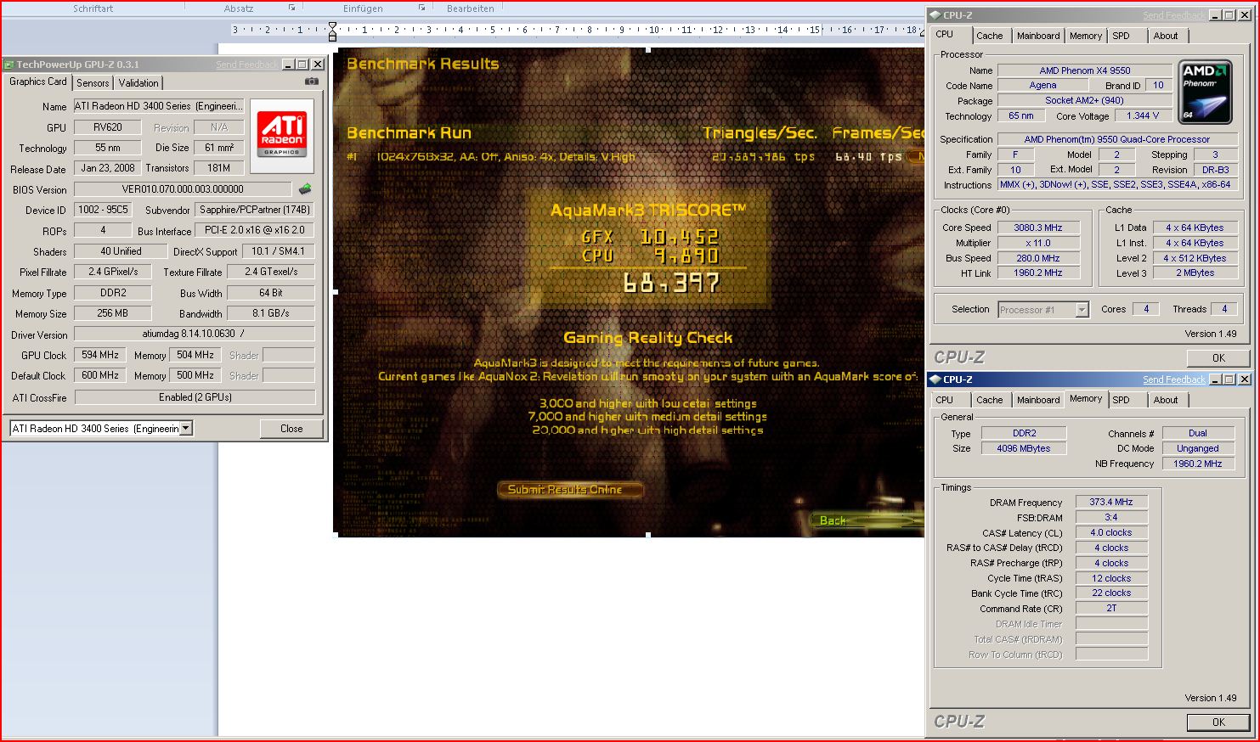
Task: Open the Mainboard tab in upper CPU-Z
Action: (x=1038, y=36)
